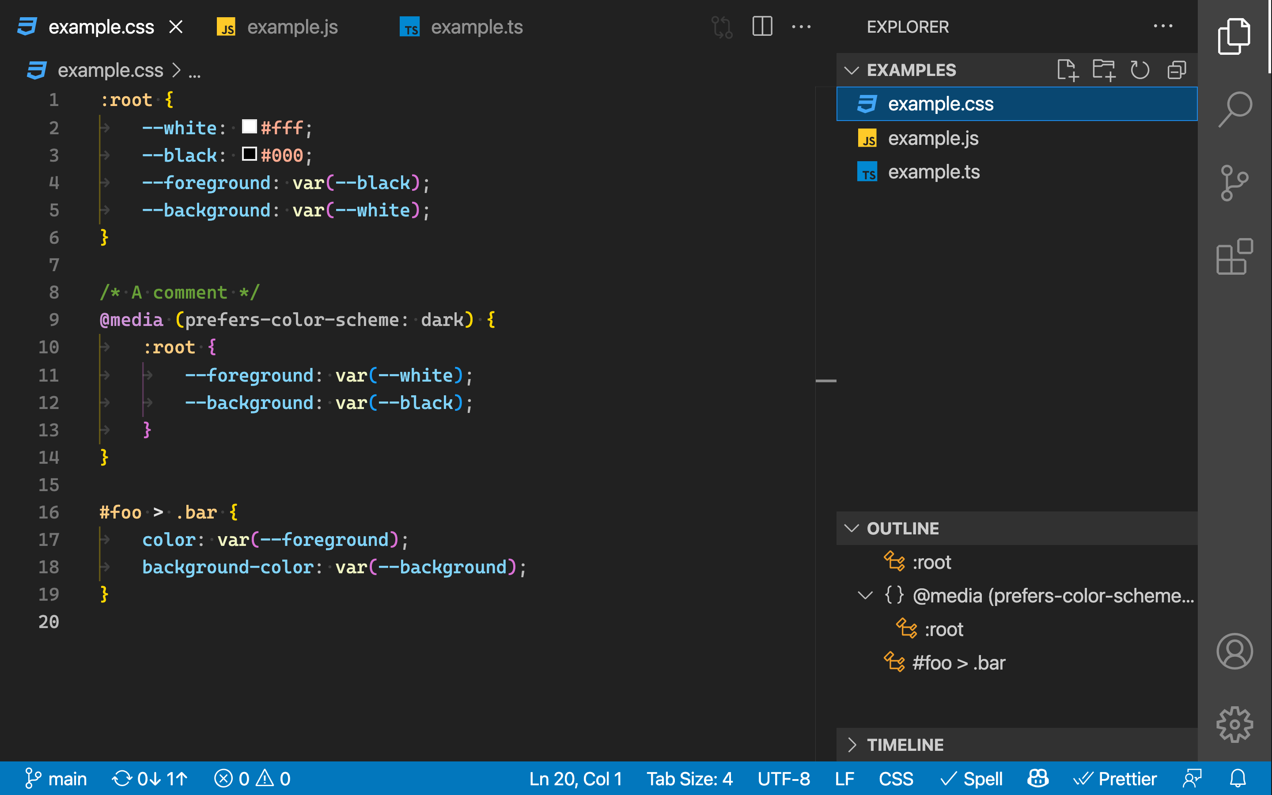Click the Open Changes compare icon
This screenshot has height=795, width=1272.
[722, 27]
